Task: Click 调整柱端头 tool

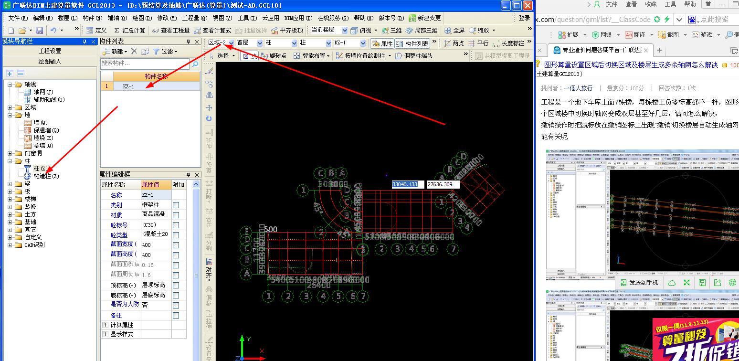Action: tap(413, 56)
